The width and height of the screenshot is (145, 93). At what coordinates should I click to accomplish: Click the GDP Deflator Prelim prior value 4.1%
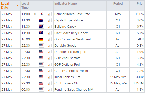click(x=140, y=65)
